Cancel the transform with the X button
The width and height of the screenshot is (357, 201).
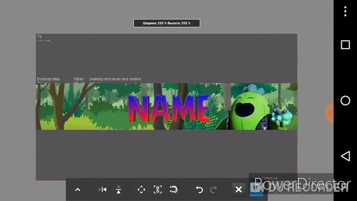point(239,189)
